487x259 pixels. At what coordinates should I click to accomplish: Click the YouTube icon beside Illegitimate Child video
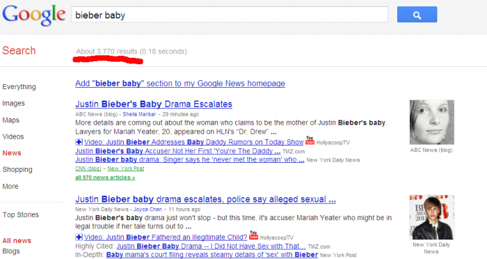pos(254,235)
